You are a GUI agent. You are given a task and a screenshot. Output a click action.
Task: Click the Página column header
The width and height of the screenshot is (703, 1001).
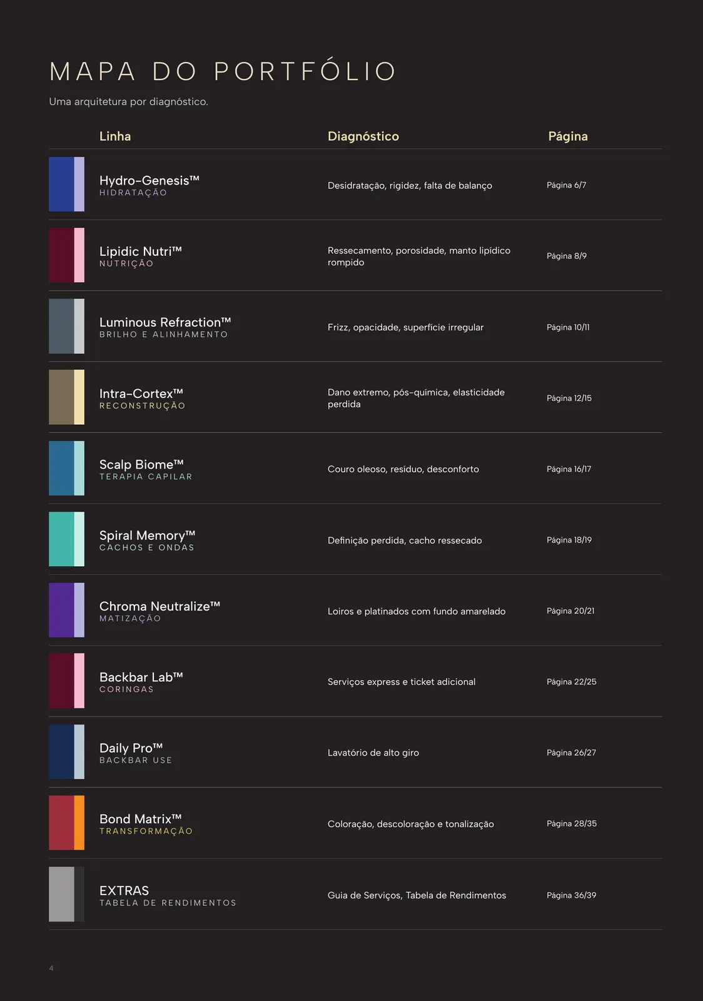point(568,136)
